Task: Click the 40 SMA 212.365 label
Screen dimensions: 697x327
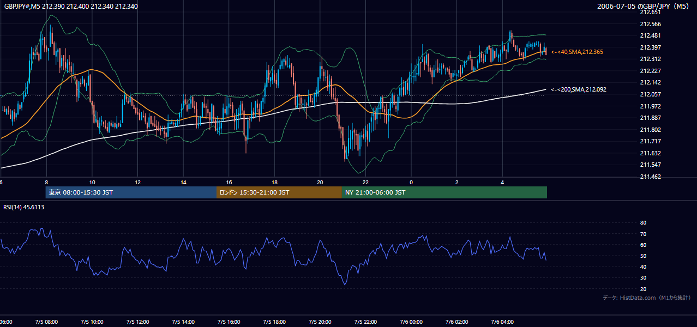Action: 576,52
